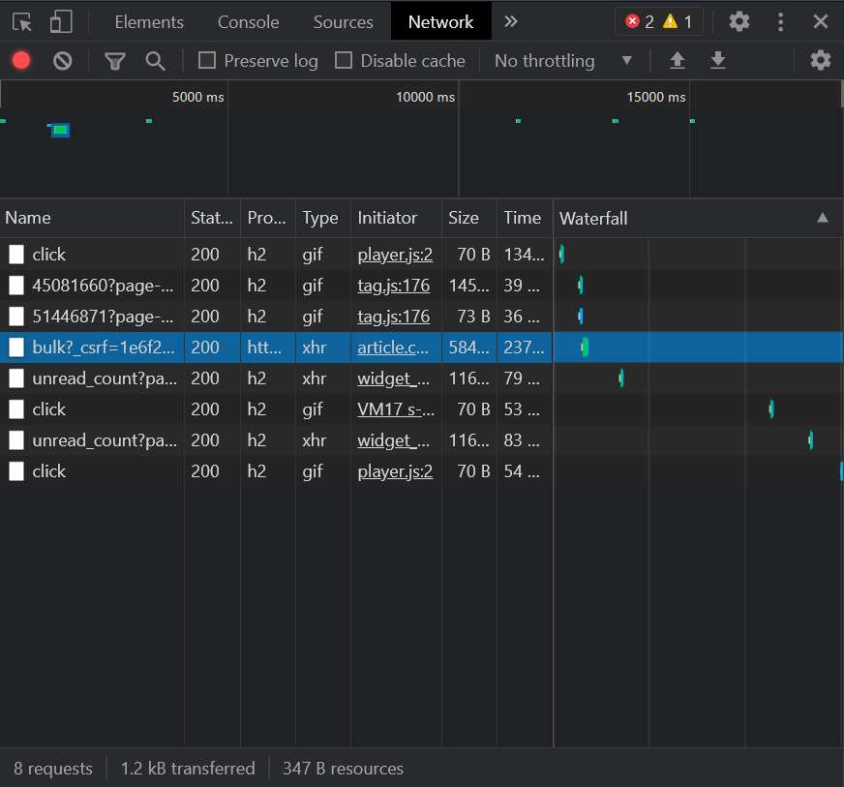Open the network search magnifier
This screenshot has width=844, height=787.
(155, 61)
